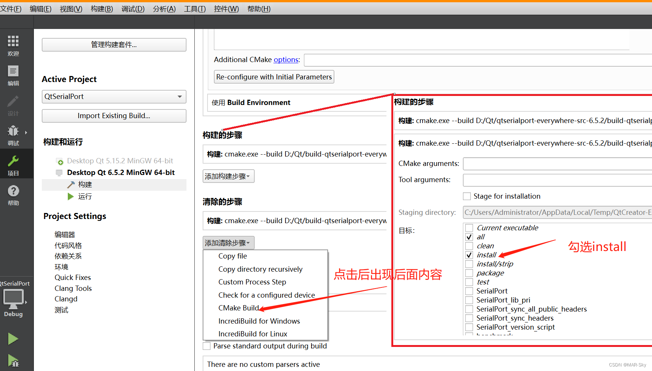Click the Additional CMake options field
The width and height of the screenshot is (652, 371).
(x=478, y=60)
